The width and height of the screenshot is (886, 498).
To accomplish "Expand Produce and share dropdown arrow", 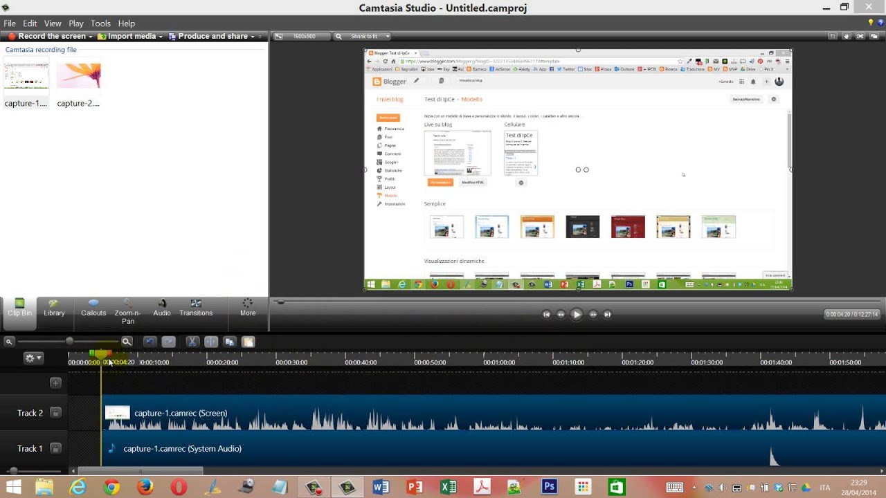I will (x=252, y=37).
